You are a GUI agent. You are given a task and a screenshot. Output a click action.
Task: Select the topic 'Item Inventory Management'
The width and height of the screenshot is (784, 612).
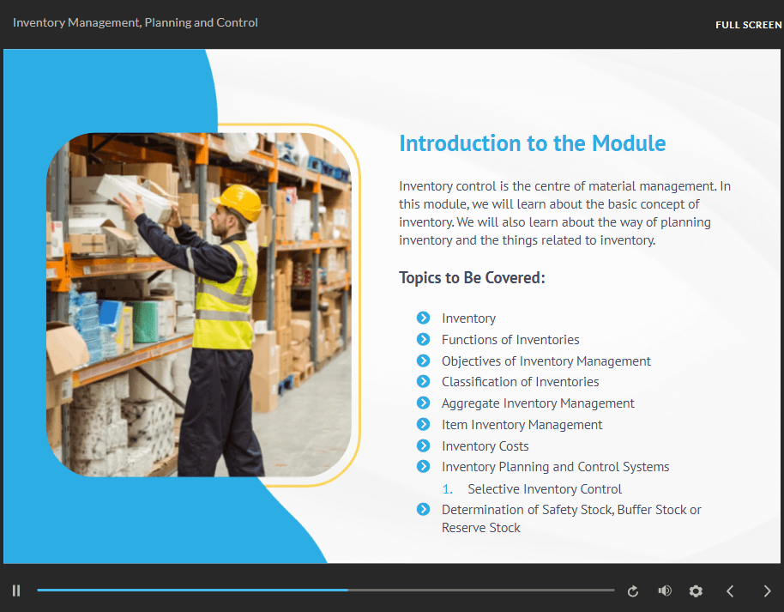(x=522, y=425)
